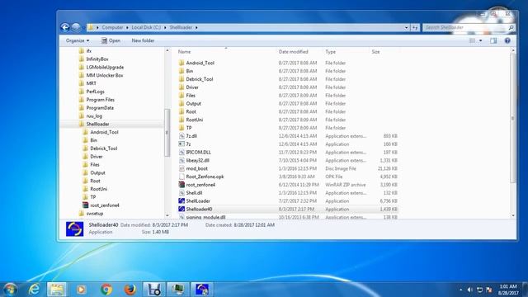The width and height of the screenshot is (528, 297).
Task: Select Shelloader in the navigation tree
Action: pos(97,124)
